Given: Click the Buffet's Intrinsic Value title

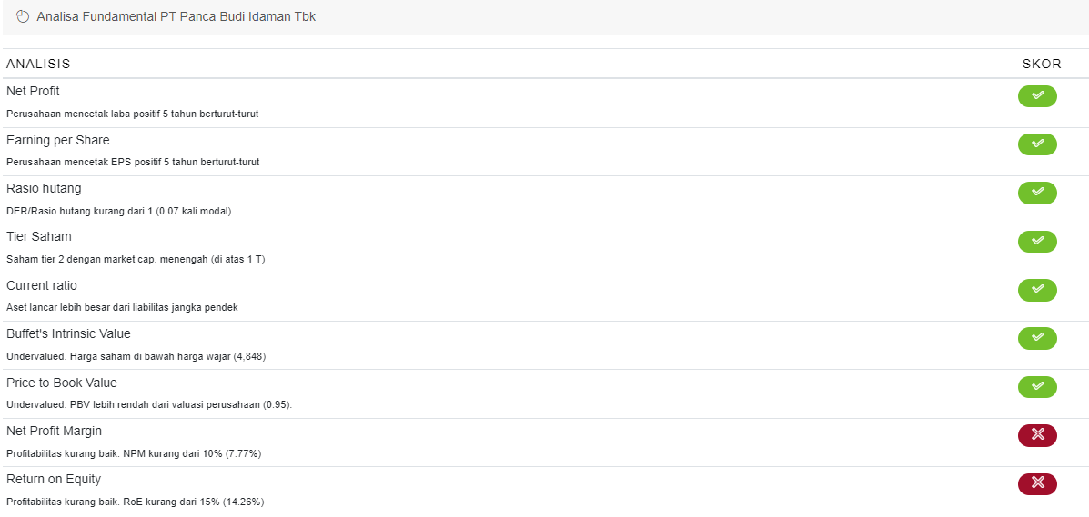Looking at the screenshot, I should 68,333.
